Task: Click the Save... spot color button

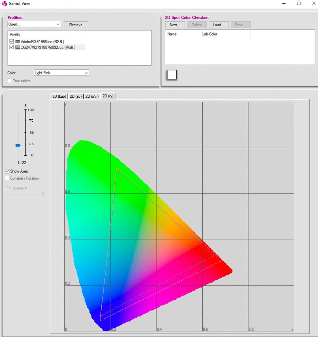Action: 240,25
